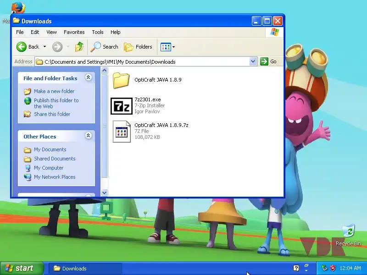Viewport: 367px width, 275px height.
Task: Open the Views dropdown arrow
Action: 173,47
